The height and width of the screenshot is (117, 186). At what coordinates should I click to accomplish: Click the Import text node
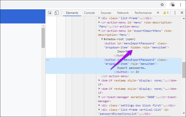(122, 52)
